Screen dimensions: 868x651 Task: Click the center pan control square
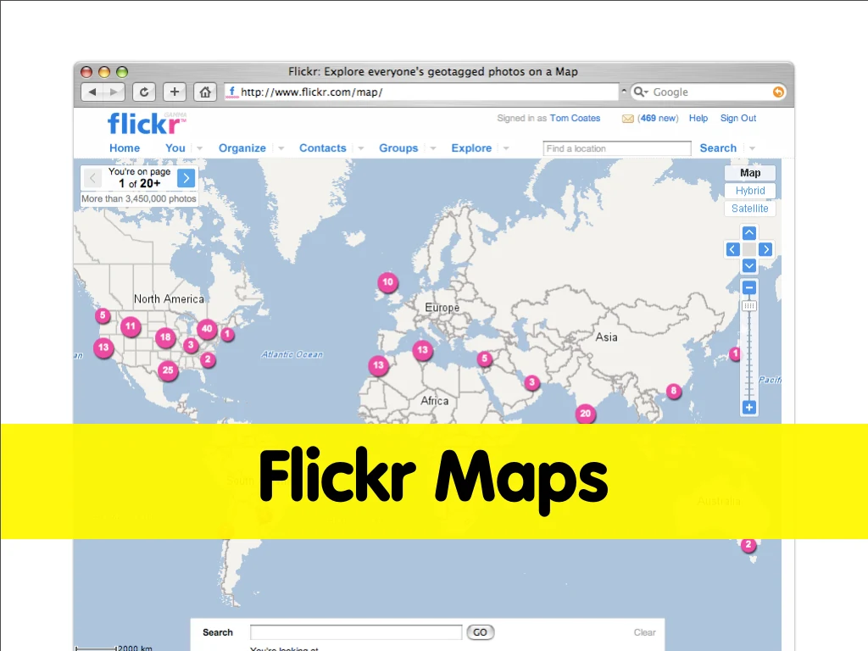pos(749,250)
